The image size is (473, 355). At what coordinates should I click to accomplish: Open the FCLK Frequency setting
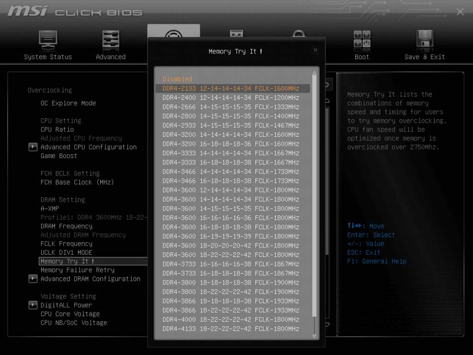pyautogui.click(x=66, y=244)
